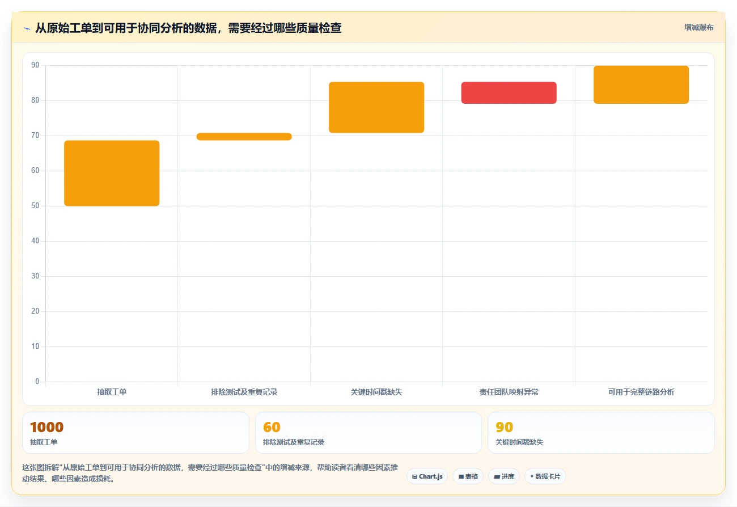Click the x-axis label 关键时间戳缺失
Image resolution: width=737 pixels, height=507 pixels.
click(376, 392)
